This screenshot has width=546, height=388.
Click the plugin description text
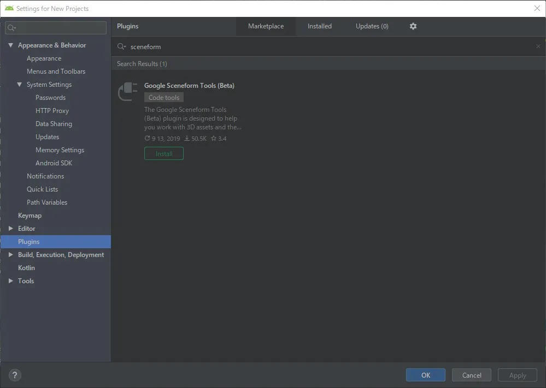click(192, 118)
